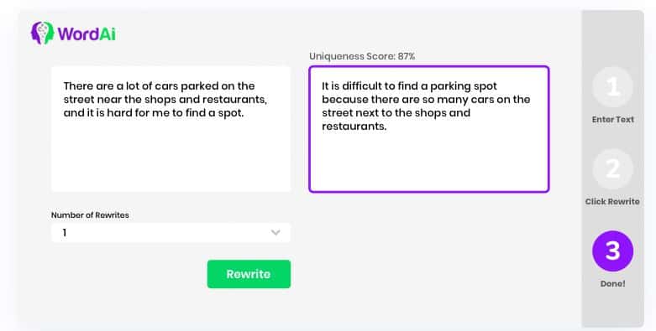This screenshot has width=656, height=331.
Task: Click the Enter Text step label
Action: [612, 119]
